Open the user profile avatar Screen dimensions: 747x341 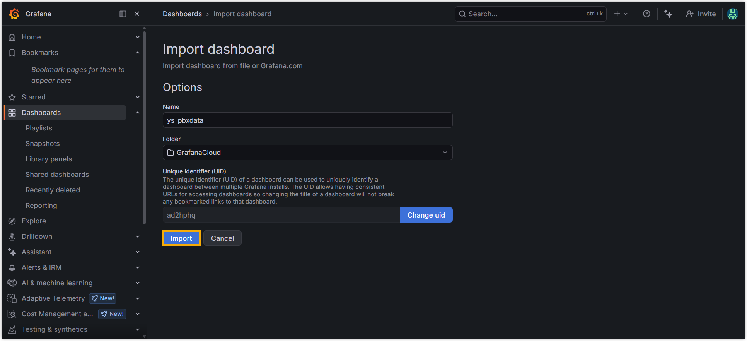tap(733, 14)
